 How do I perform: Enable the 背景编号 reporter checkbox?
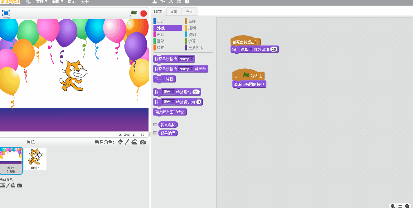155,133
